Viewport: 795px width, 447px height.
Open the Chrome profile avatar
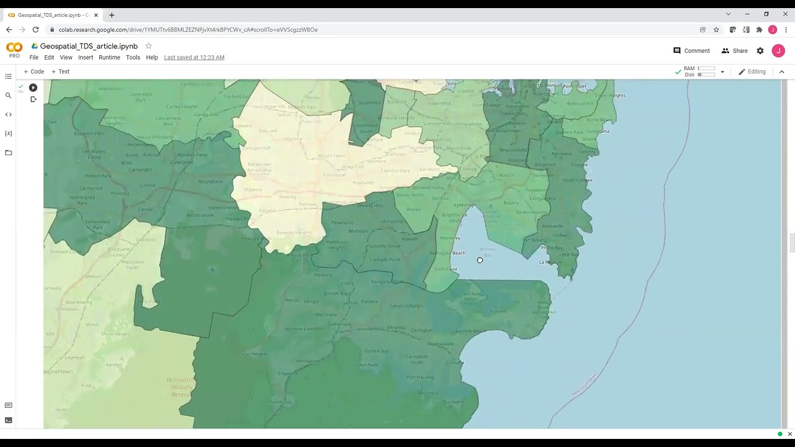point(773,30)
